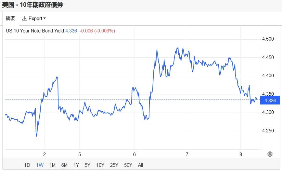Click the 4.336 current price tag
Screen dimensions: 282x171
pos(270,101)
